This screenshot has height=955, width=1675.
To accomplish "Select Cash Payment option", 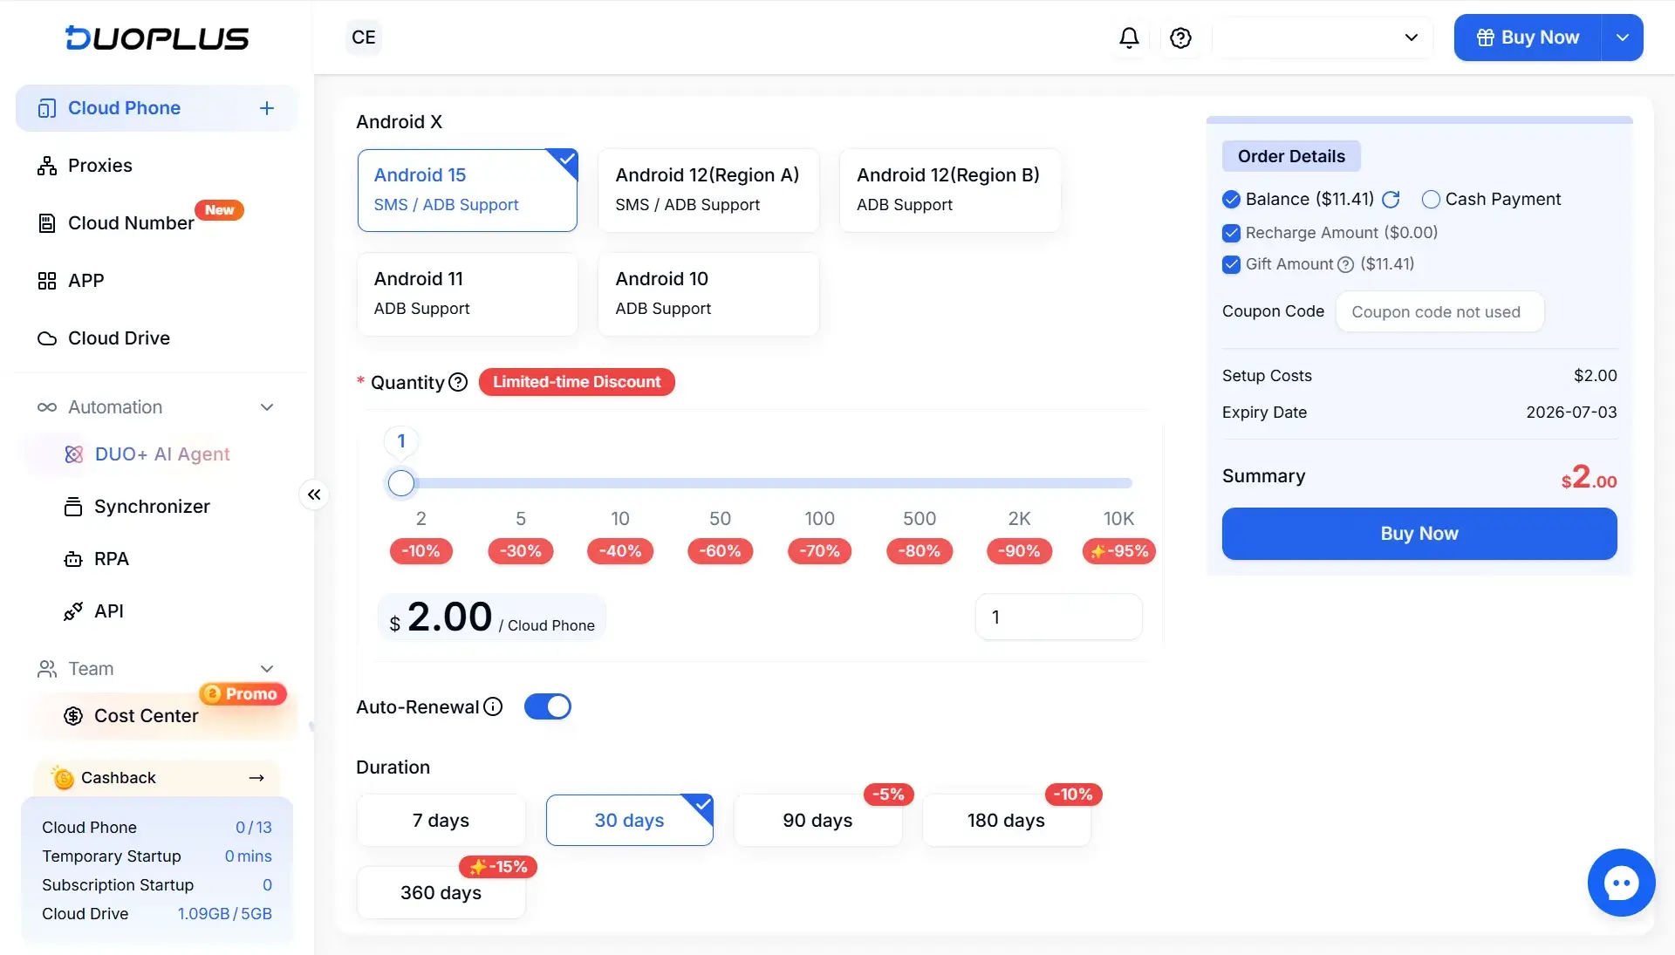I will [1431, 200].
